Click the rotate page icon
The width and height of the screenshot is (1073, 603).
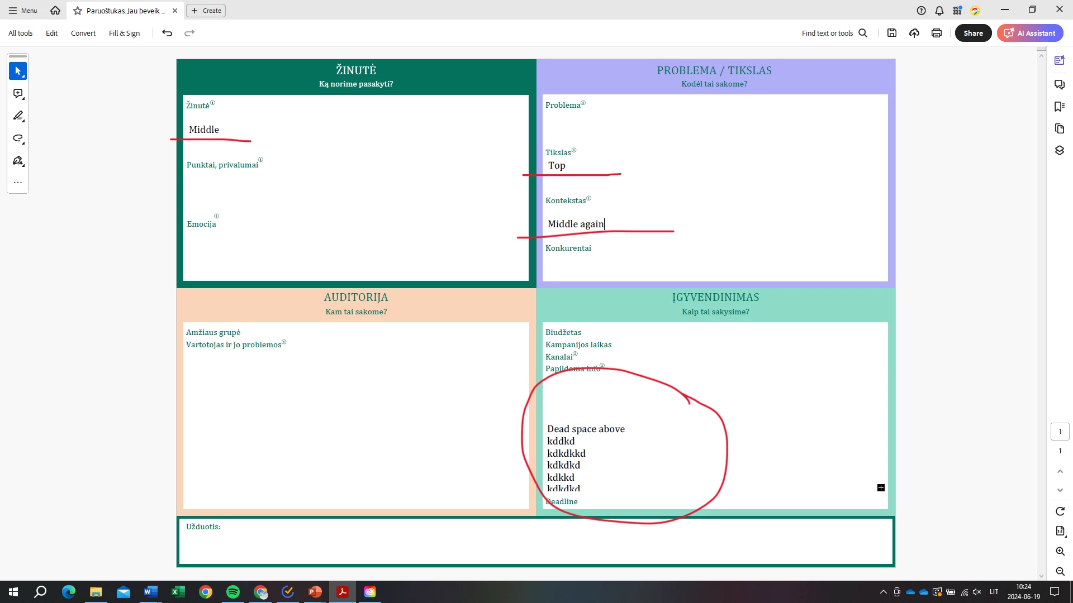point(1060,511)
